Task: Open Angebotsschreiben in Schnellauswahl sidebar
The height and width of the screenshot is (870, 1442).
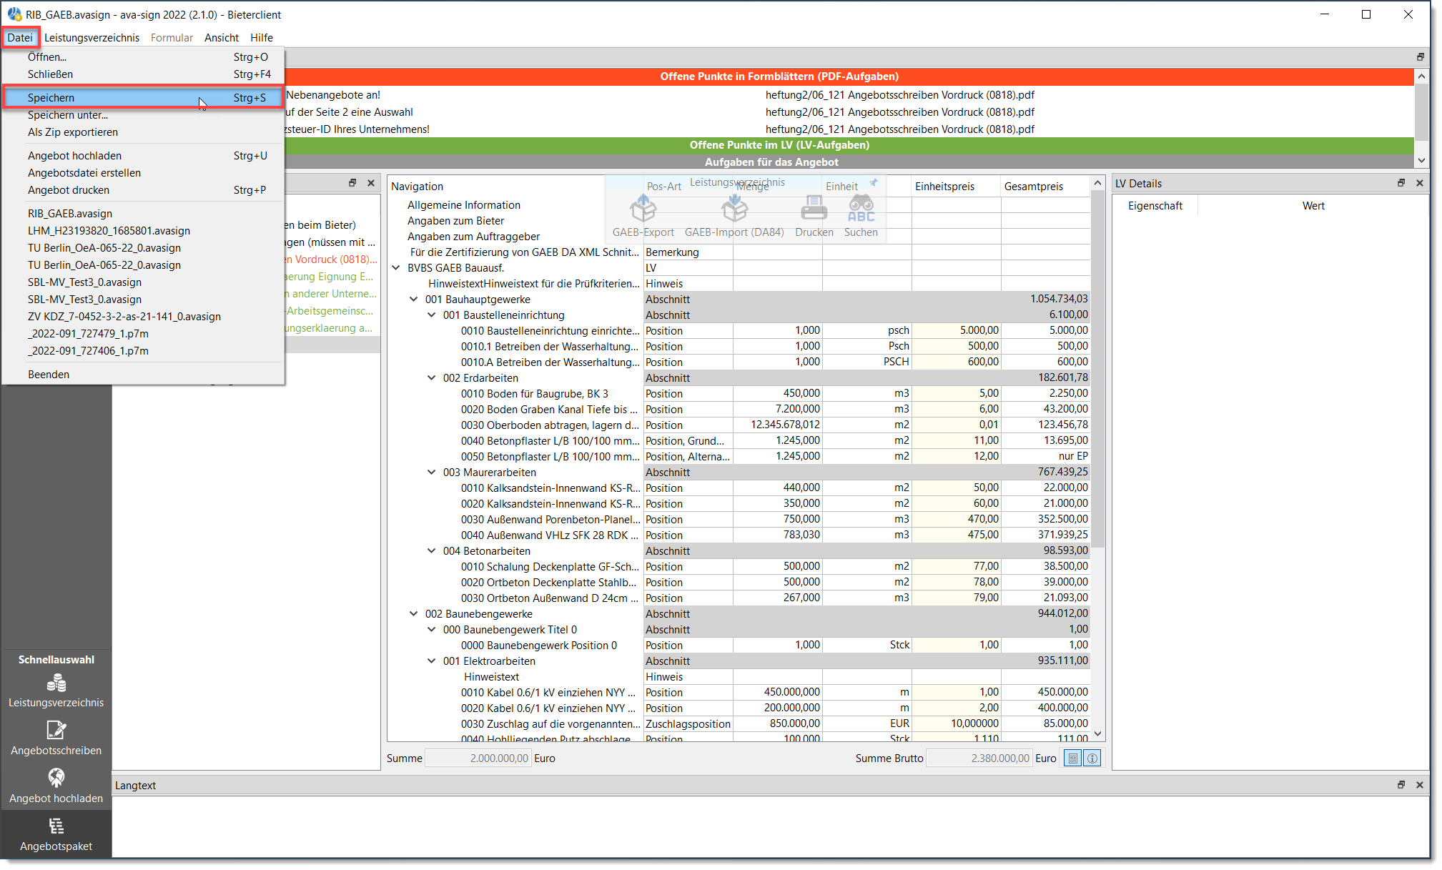Action: click(x=56, y=738)
